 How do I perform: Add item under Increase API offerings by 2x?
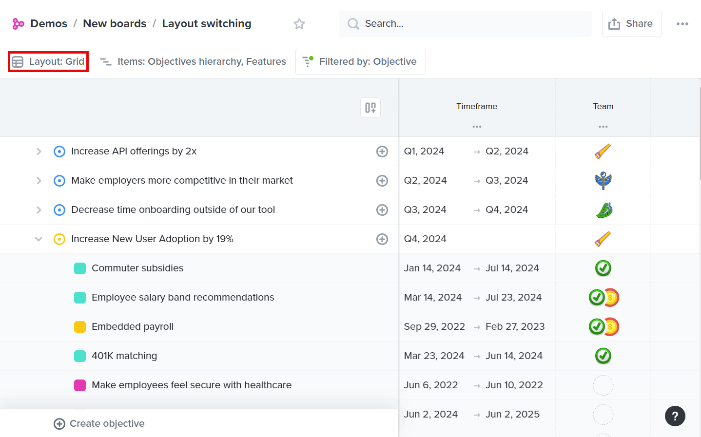coord(382,152)
